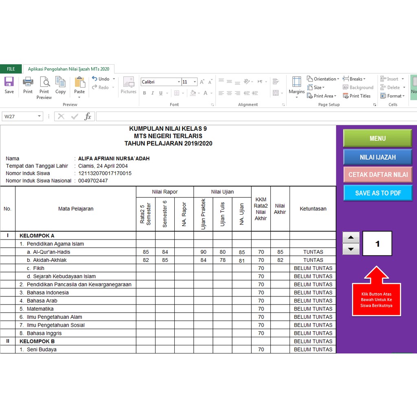The height and width of the screenshot is (417, 417).
Task: Click the SAVE AS TO PDF button
Action: [377, 193]
